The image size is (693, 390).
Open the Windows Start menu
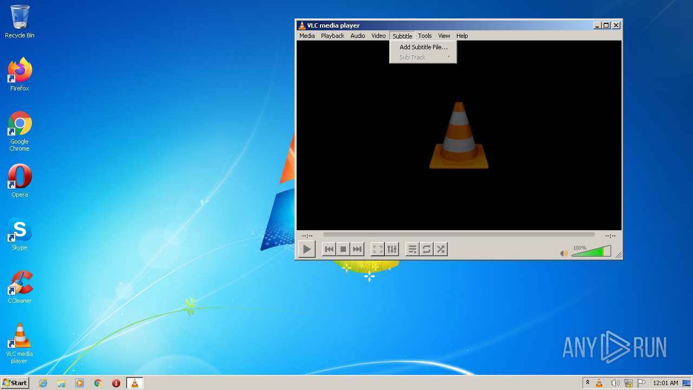(x=15, y=383)
